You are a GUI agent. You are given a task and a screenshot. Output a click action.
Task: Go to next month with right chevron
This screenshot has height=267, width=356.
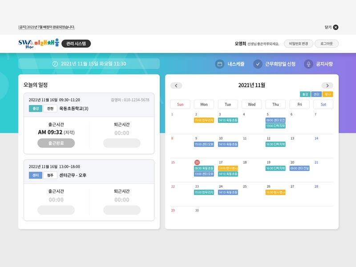click(327, 85)
